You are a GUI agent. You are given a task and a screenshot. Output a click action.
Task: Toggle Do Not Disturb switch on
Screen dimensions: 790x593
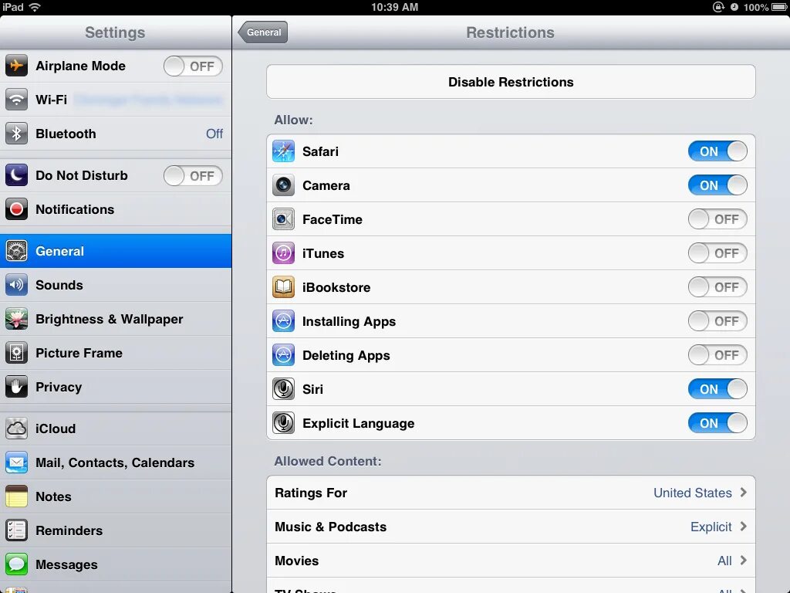[x=193, y=176]
